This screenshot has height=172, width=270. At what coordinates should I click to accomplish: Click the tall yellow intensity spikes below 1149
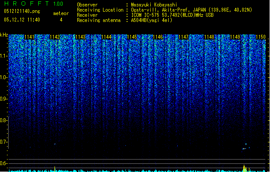tap(245, 168)
